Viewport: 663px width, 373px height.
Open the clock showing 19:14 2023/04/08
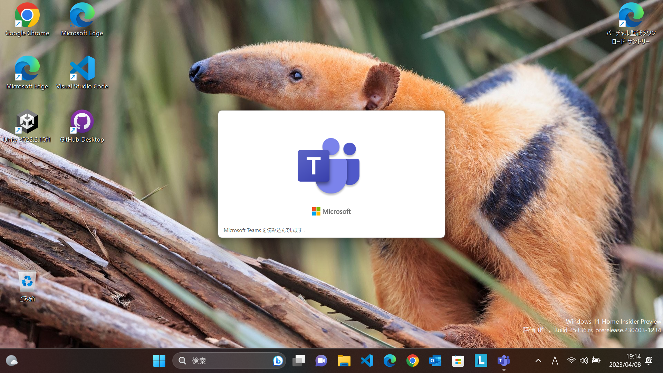625,361
